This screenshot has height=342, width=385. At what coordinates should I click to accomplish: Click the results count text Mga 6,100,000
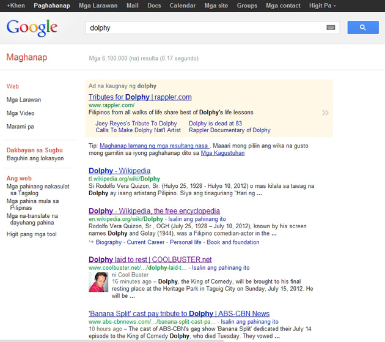[144, 59]
